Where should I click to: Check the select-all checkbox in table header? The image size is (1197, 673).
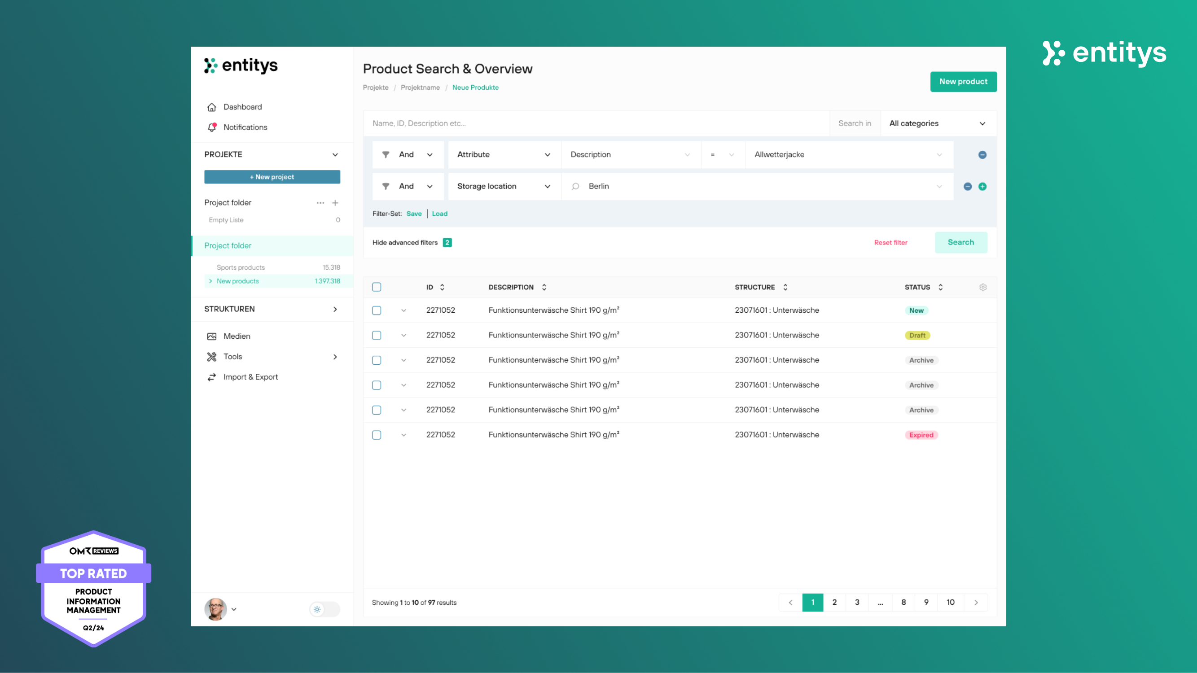coord(377,287)
